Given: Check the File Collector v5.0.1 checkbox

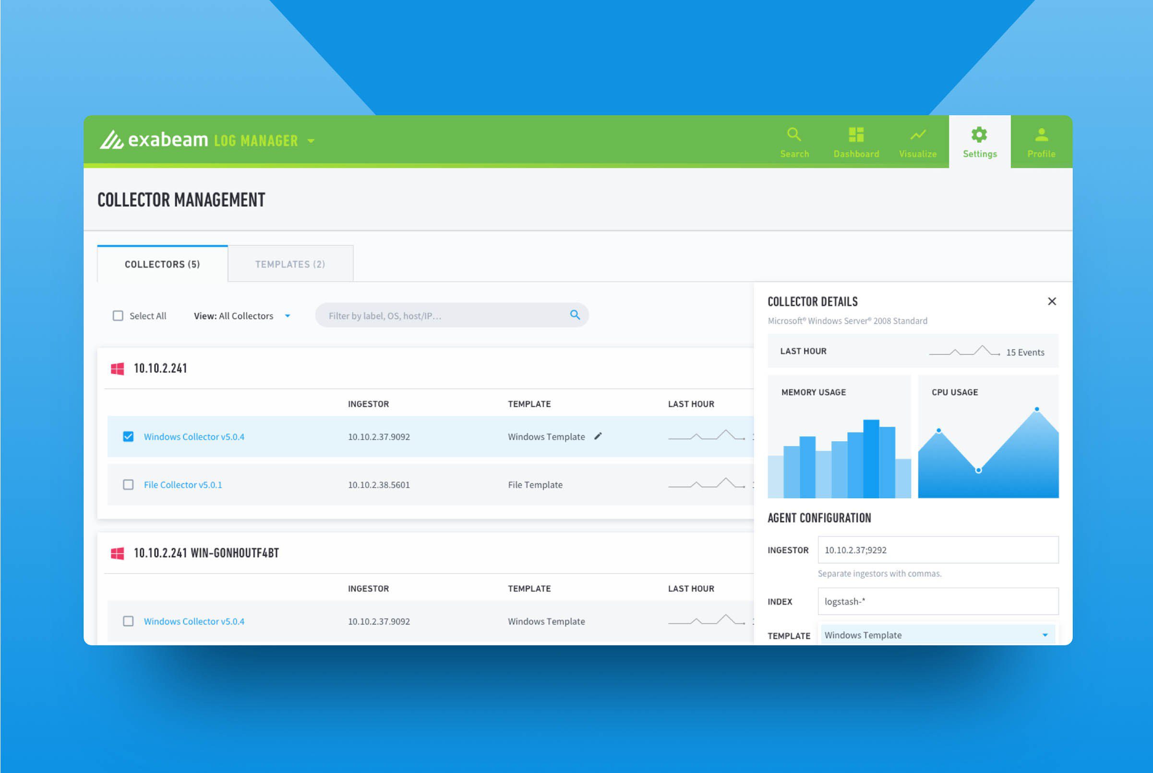Looking at the screenshot, I should click(128, 485).
